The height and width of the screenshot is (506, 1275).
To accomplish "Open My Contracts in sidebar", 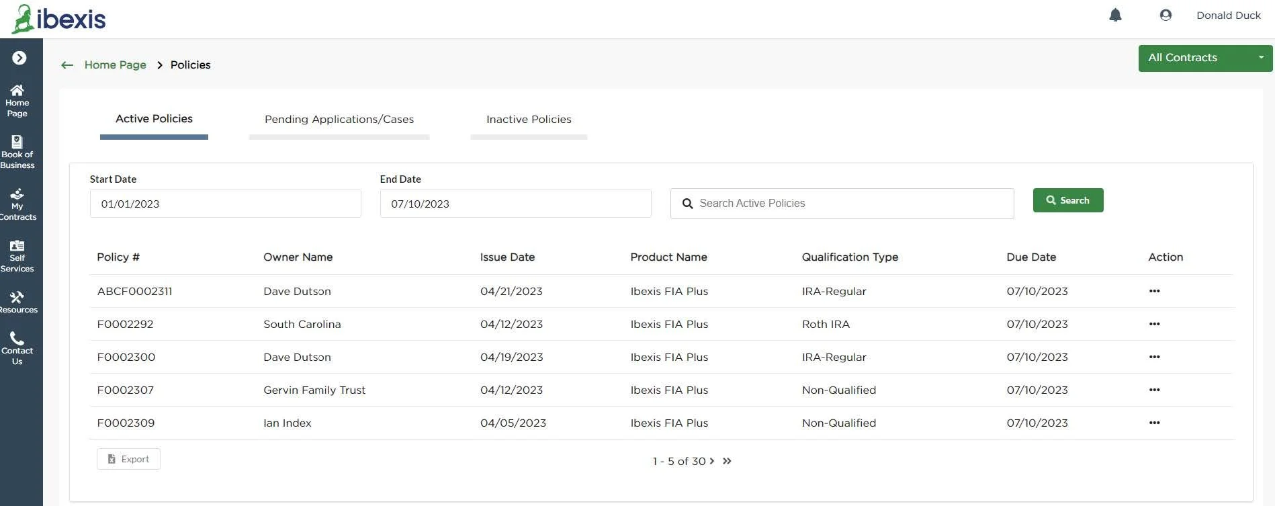I will [17, 204].
